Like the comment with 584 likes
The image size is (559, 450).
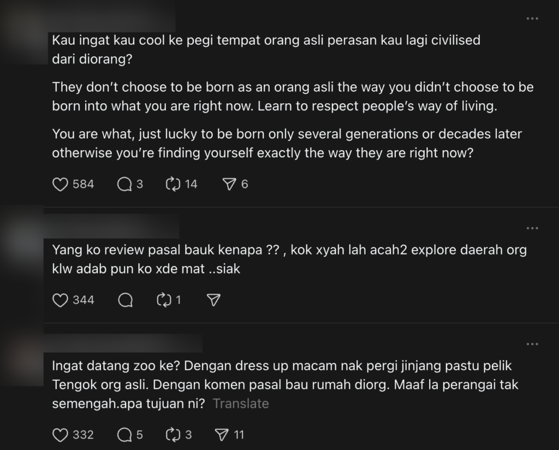pyautogui.click(x=60, y=185)
